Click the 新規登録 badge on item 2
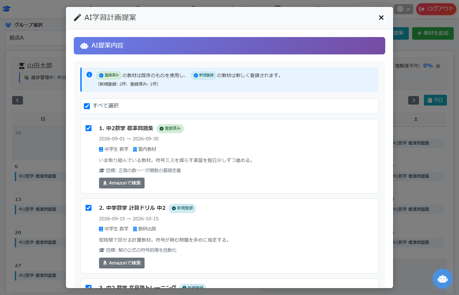The height and width of the screenshot is (295, 459). pos(182,208)
